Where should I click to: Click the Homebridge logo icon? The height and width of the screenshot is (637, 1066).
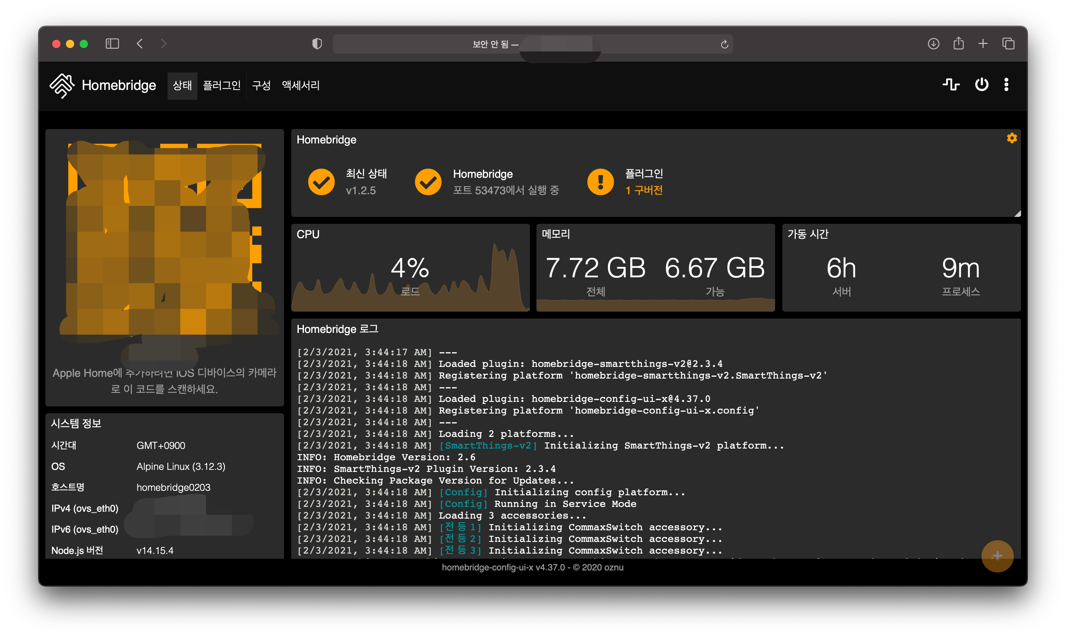click(62, 85)
